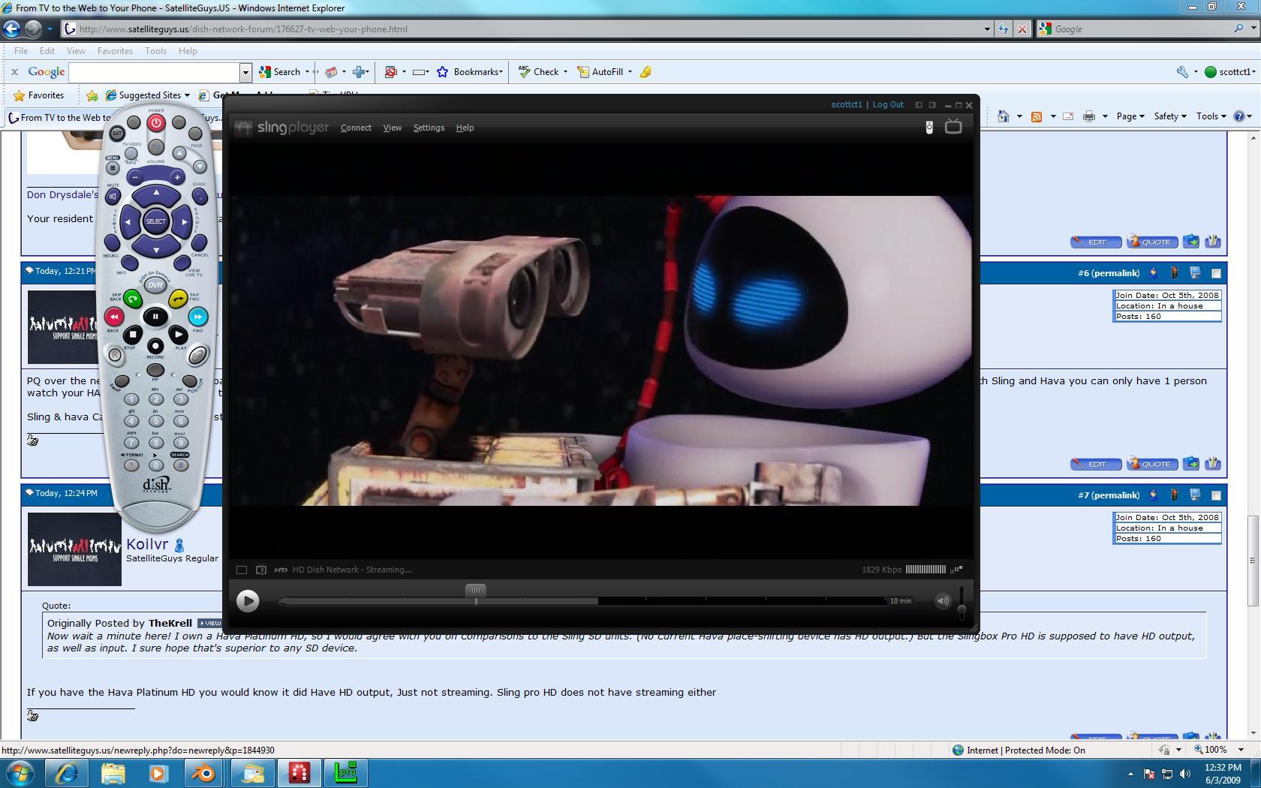Click the remote's Play button

tap(178, 335)
